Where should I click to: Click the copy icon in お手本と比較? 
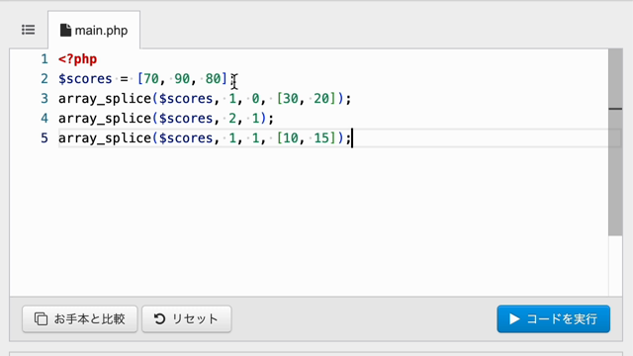click(41, 318)
